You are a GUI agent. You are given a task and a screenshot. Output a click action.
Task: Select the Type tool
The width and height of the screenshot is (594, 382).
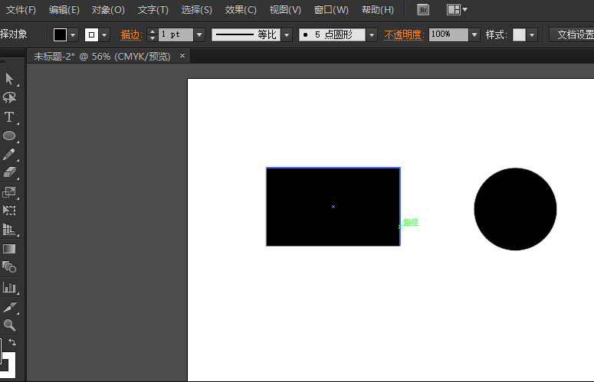pos(9,117)
